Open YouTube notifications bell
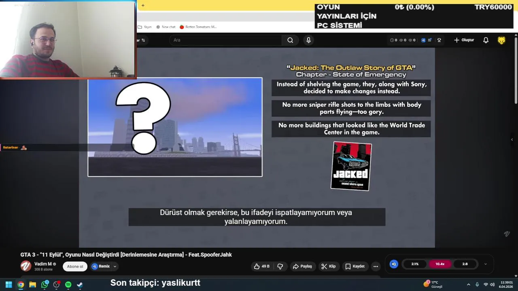Screen dimensions: 518x291 pos(486,40)
